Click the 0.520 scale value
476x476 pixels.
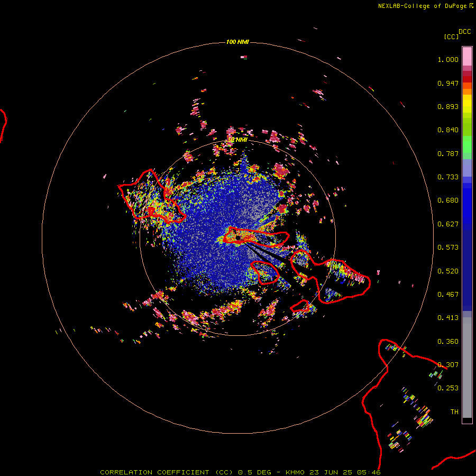pos(448,271)
